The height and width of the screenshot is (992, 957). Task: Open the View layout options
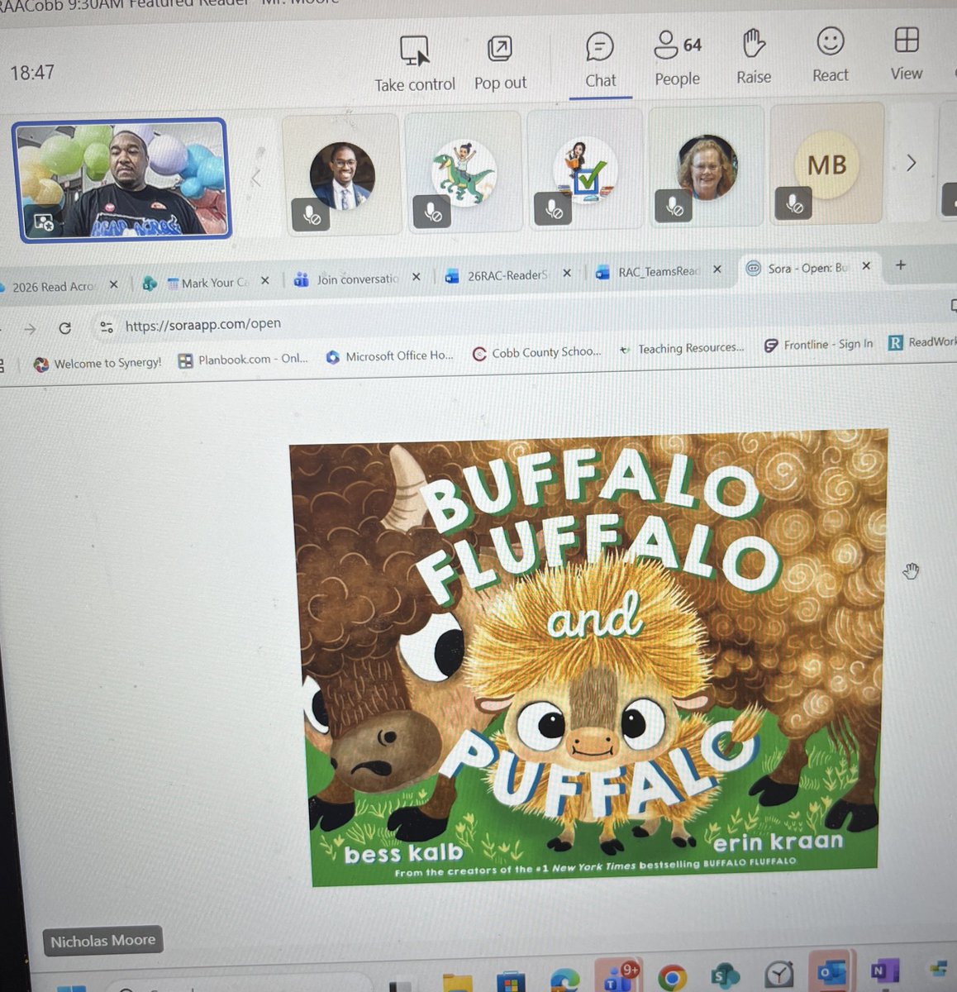(x=906, y=54)
